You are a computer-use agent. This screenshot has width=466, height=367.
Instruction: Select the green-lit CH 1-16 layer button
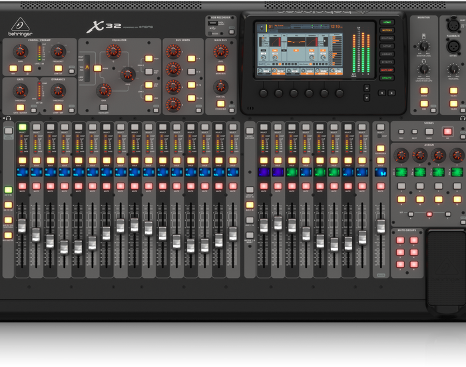[8, 189]
